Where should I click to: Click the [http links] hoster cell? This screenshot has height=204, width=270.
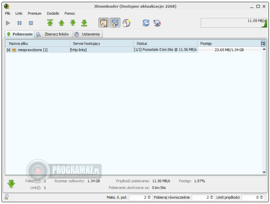click(x=78, y=50)
